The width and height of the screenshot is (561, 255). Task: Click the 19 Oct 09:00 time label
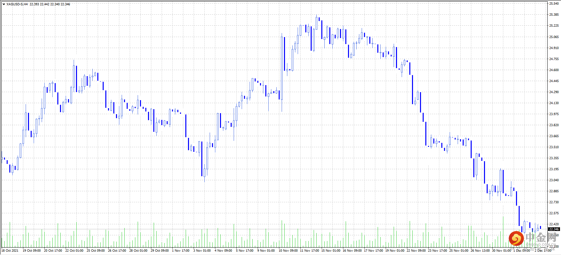[x=32, y=251]
